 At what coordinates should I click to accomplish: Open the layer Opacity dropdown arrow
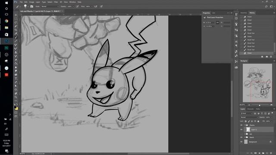click(x=271, y=117)
